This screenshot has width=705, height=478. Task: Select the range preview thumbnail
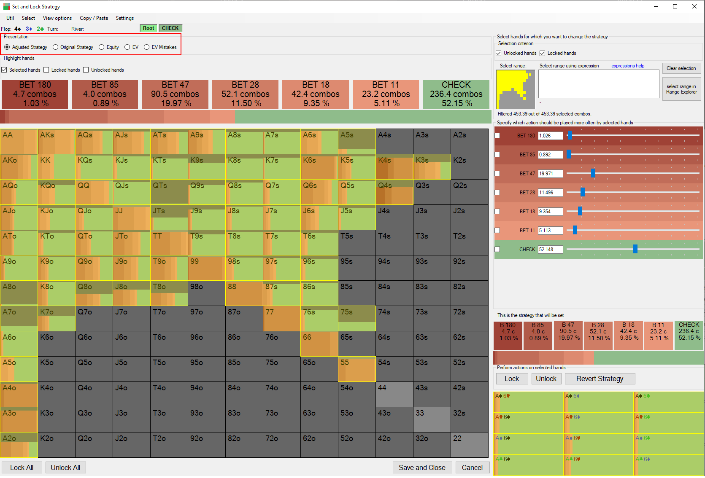click(515, 89)
